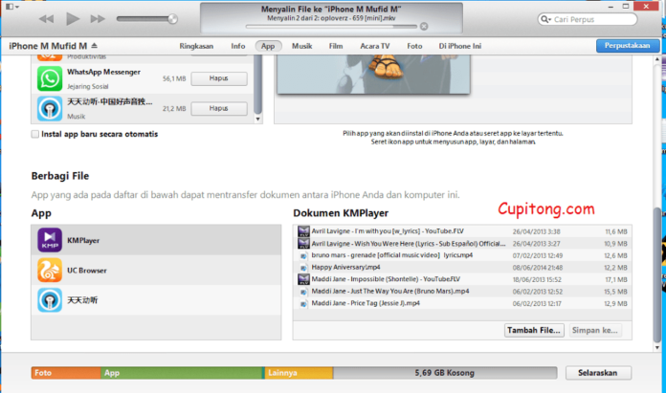Click the Simpan ke... button
Image resolution: width=666 pixels, height=393 pixels.
tap(594, 330)
